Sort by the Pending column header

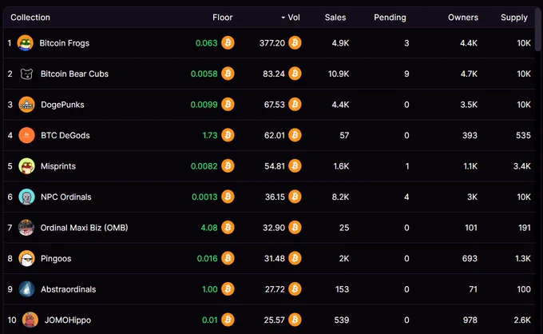pyautogui.click(x=390, y=18)
